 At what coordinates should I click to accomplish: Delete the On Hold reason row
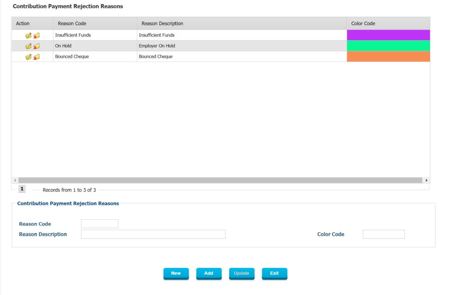click(x=36, y=46)
